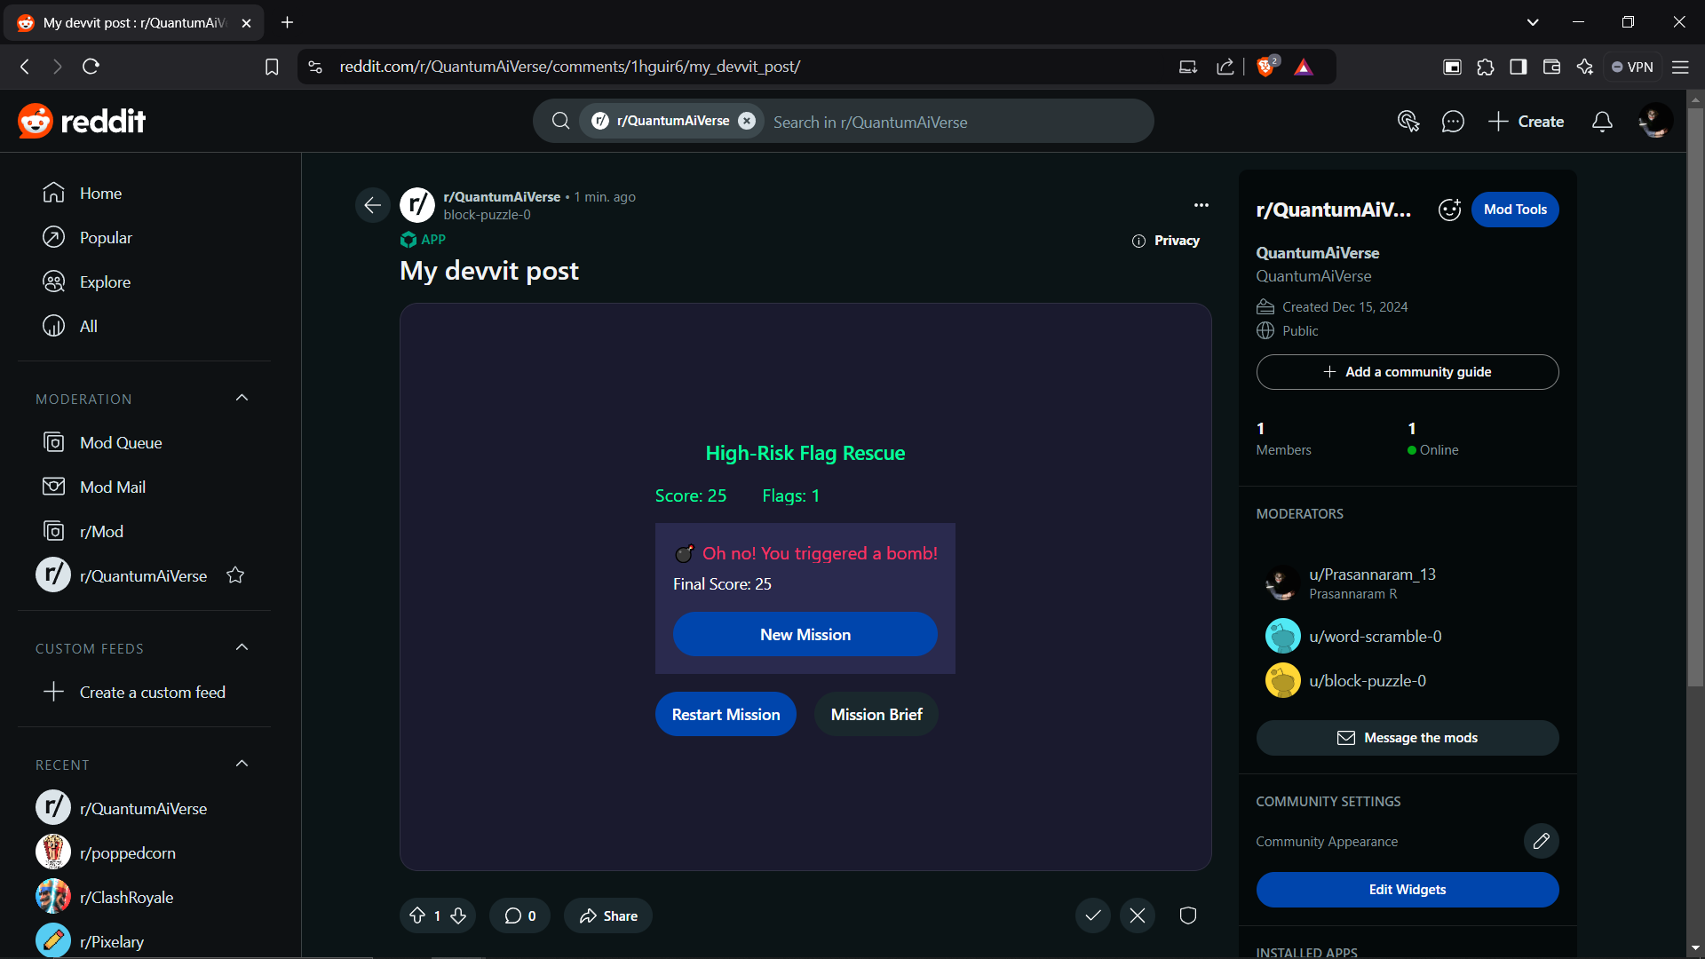Open the chat icon in header
This screenshot has width=1705, height=959.
pyautogui.click(x=1453, y=122)
